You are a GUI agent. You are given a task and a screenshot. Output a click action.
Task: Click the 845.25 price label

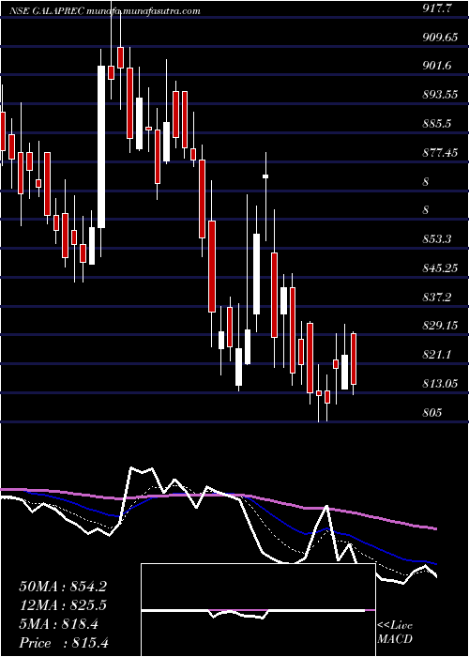click(440, 268)
